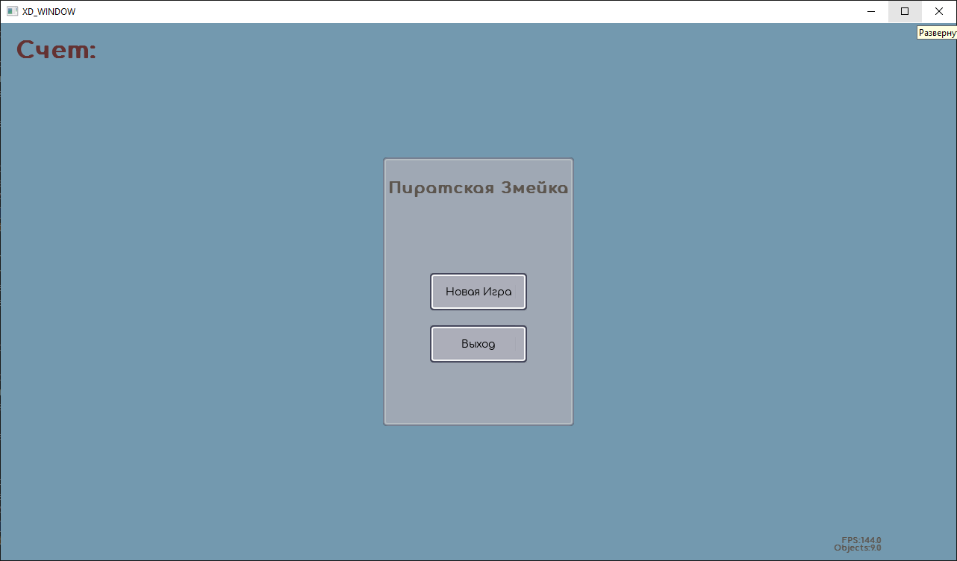Click the XD_WINDOW application icon in title bar
Viewport: 957px width, 561px height.
coord(12,12)
